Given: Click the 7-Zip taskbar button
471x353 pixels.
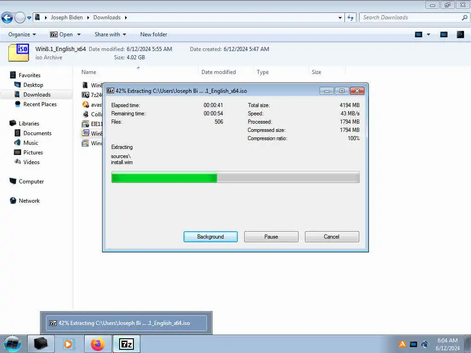Looking at the screenshot, I should 126,344.
